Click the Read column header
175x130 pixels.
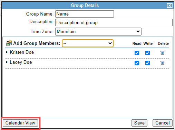(137, 43)
